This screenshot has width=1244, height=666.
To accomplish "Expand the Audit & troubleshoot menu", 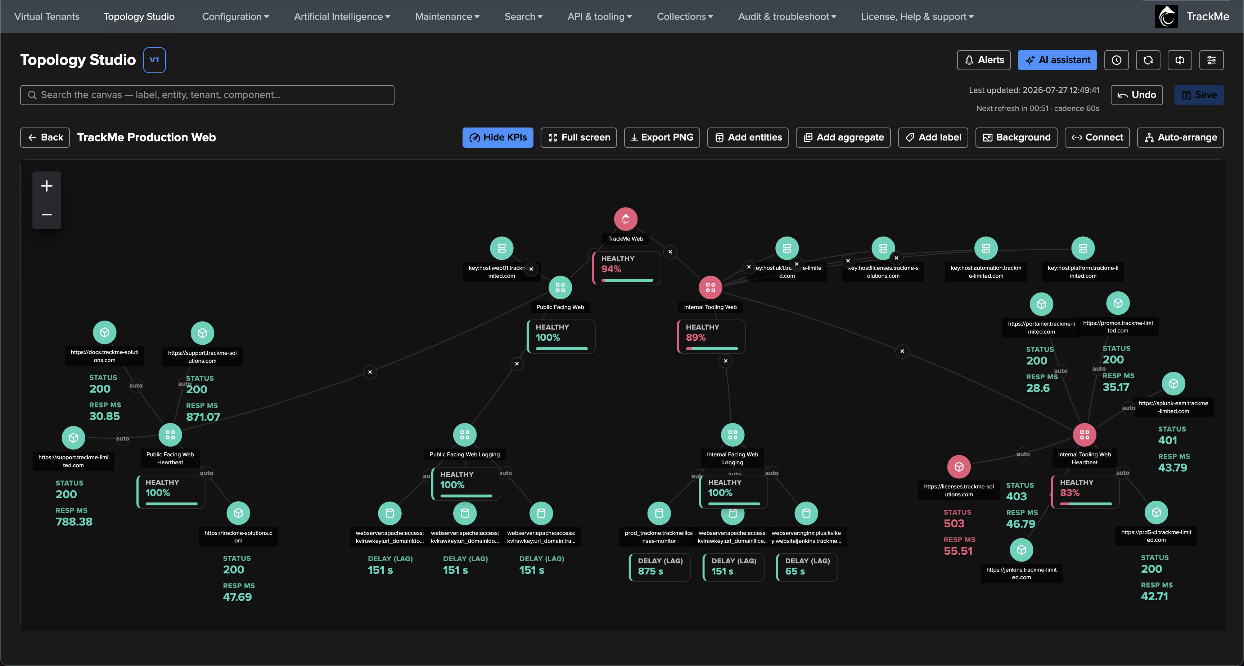I will point(786,17).
